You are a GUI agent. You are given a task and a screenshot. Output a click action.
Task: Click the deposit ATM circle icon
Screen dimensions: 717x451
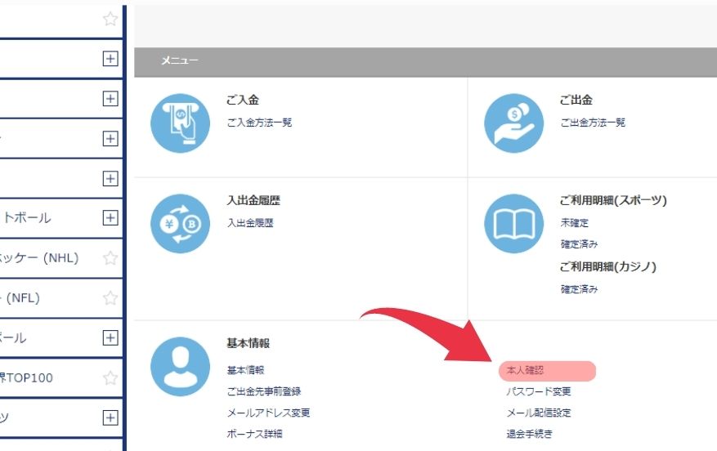[x=180, y=123]
